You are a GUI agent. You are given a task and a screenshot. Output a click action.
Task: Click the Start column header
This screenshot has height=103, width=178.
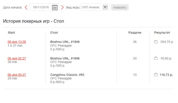click(11, 33)
